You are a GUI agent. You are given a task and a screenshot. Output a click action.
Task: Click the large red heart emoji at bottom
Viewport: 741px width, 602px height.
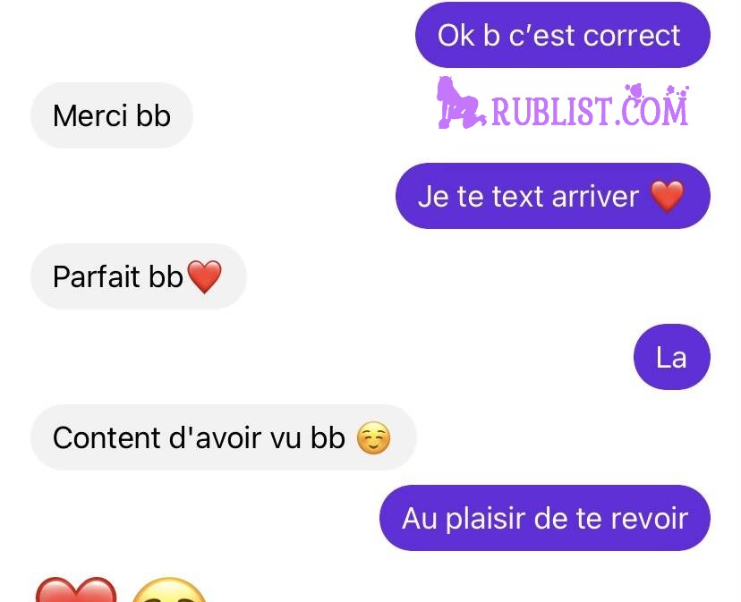(76, 589)
